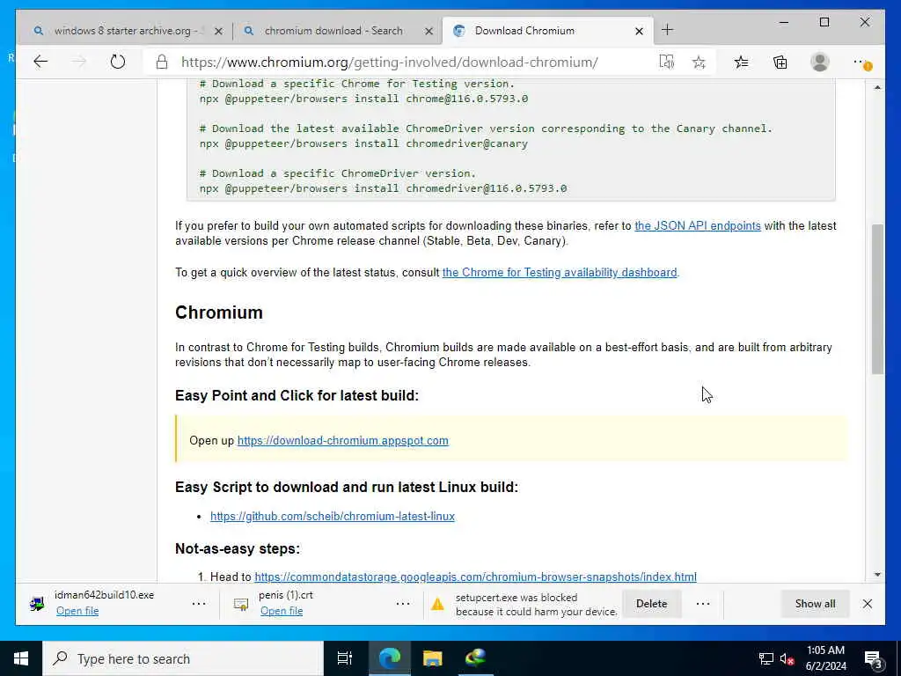Click 'Easy Script to download and run latest Linux build:' heading
The height and width of the screenshot is (676, 901).
pos(347,487)
